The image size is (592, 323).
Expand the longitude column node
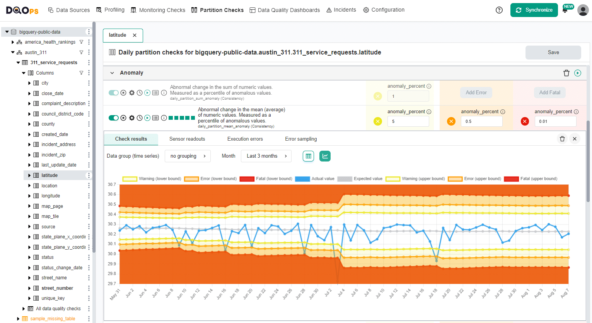[x=29, y=196]
